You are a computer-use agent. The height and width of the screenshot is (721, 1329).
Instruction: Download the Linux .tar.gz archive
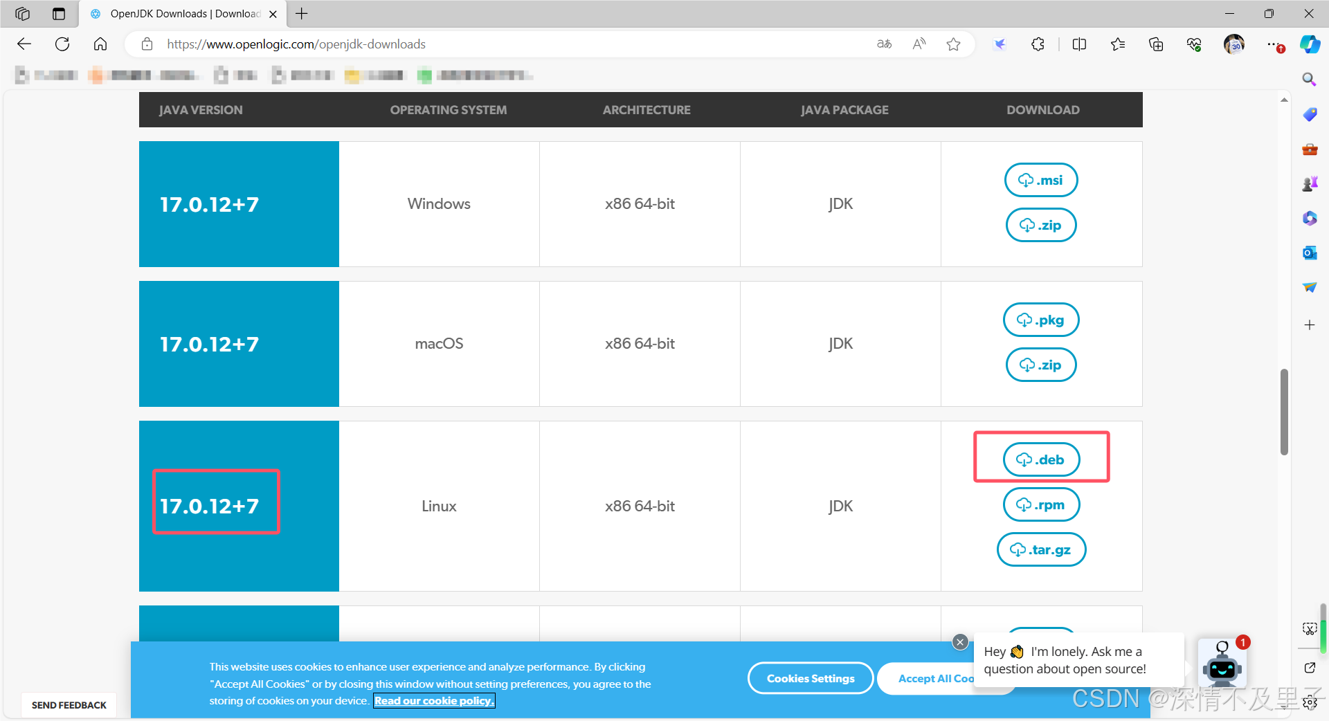click(1041, 549)
